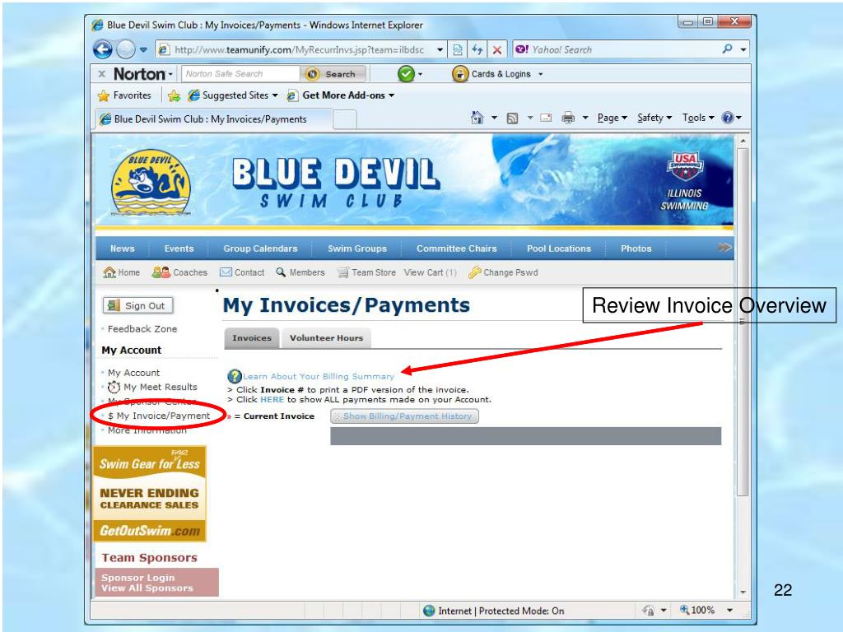Toggle the Compatibility View icon
This screenshot has height=632, width=843.
tap(458, 50)
